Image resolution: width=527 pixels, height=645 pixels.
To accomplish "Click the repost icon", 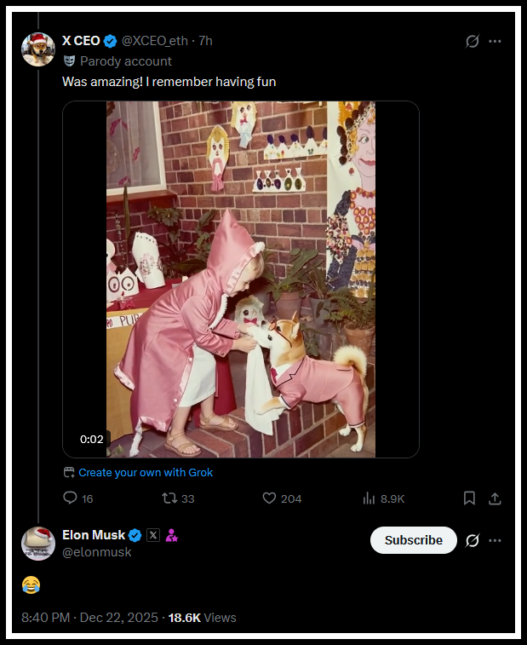I will coord(169,498).
